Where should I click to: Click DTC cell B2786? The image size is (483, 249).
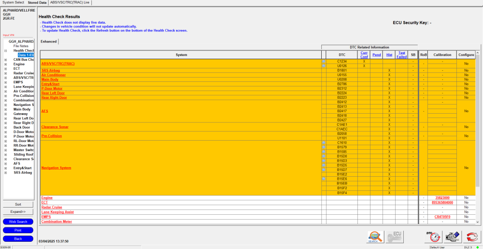[342, 84]
